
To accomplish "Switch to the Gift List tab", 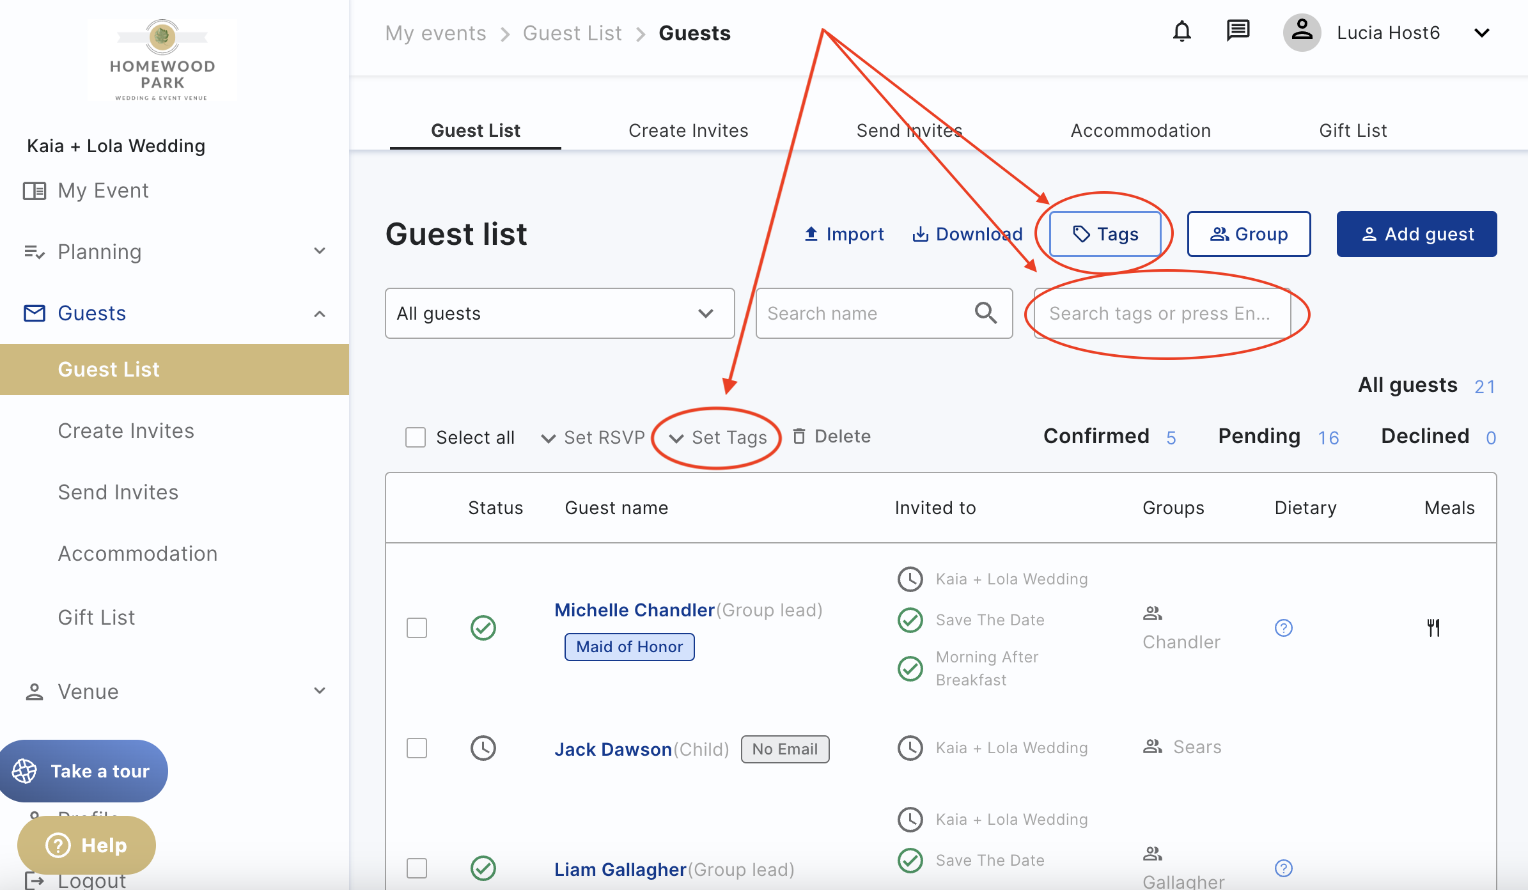I will point(1353,130).
